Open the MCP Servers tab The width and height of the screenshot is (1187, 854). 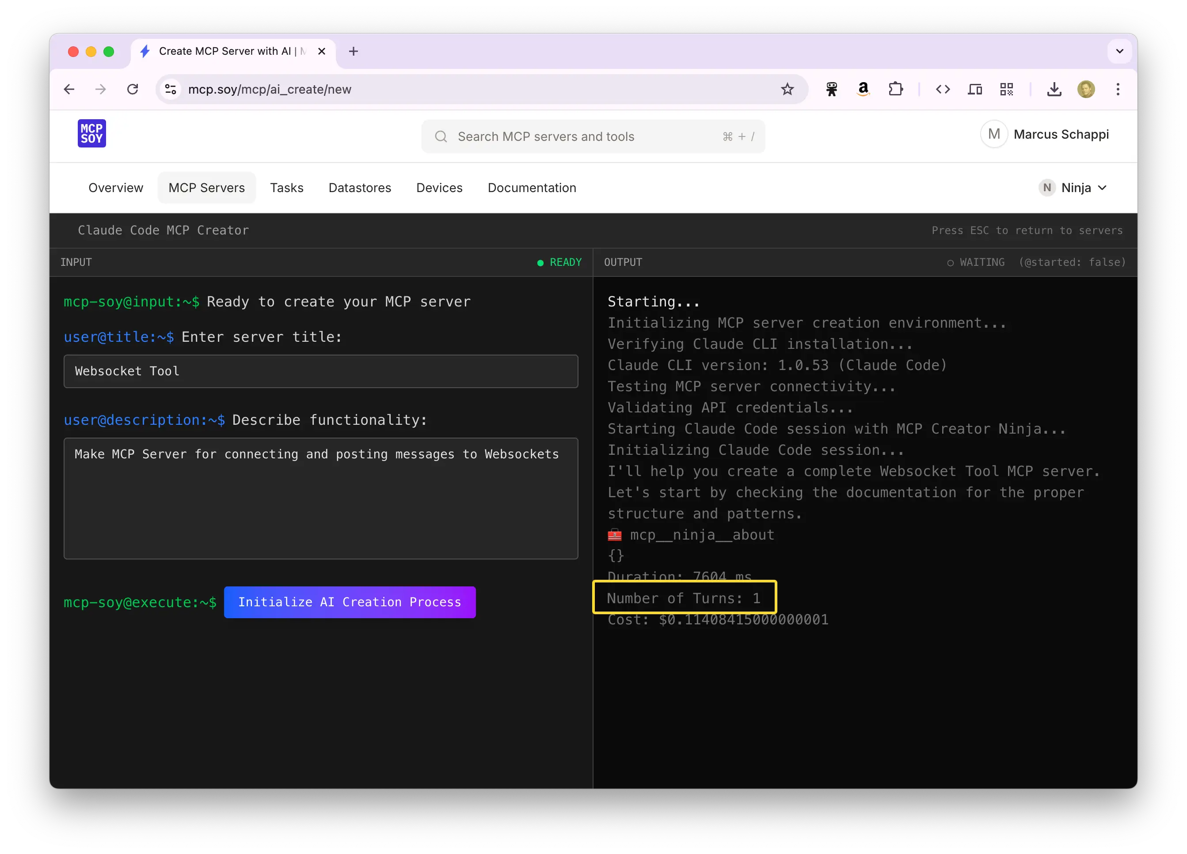point(206,188)
